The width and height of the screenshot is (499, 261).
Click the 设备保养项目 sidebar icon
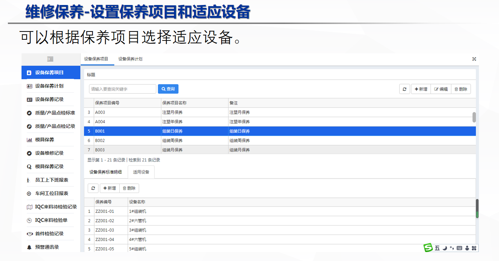point(29,73)
